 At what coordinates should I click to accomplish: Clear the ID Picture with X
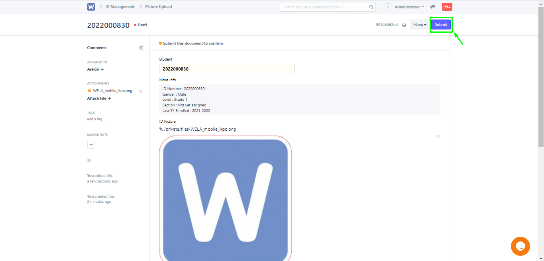point(438,136)
